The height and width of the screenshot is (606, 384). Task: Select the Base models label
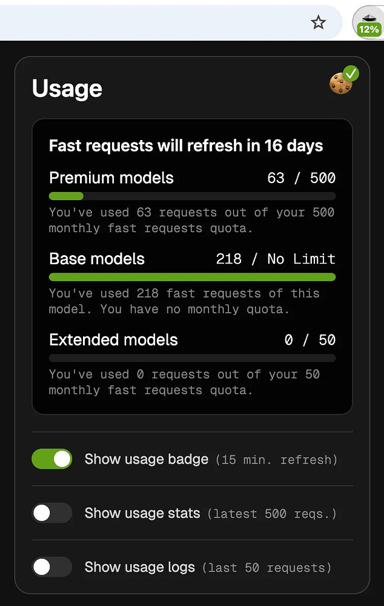96,259
